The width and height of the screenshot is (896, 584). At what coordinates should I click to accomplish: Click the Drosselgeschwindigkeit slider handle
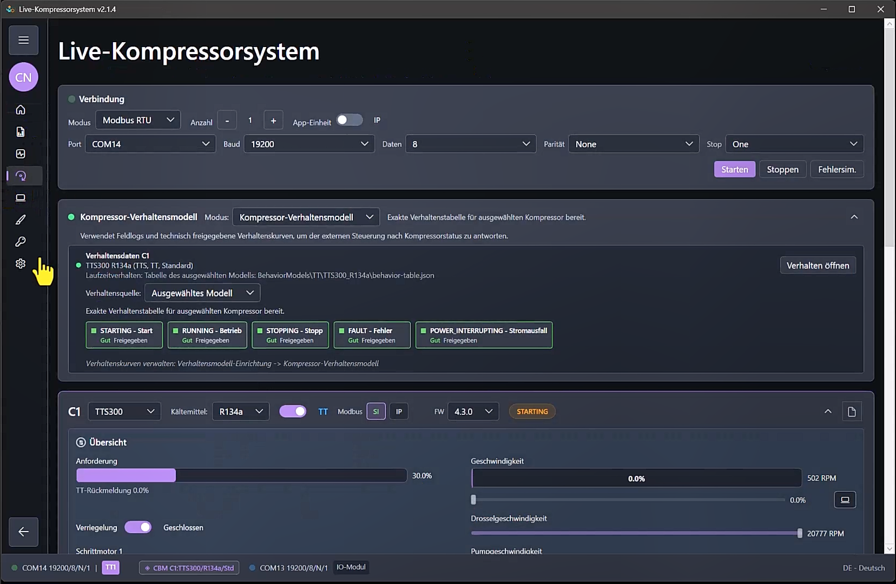pos(800,533)
